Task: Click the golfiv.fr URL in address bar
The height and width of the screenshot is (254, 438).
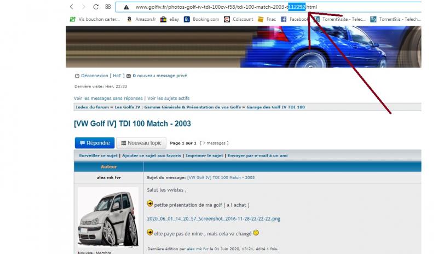Action: point(226,7)
